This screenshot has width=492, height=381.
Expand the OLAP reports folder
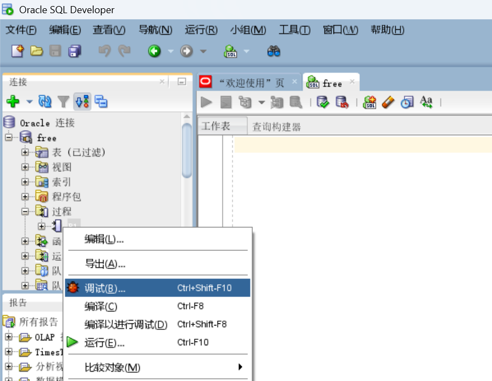tap(9, 337)
